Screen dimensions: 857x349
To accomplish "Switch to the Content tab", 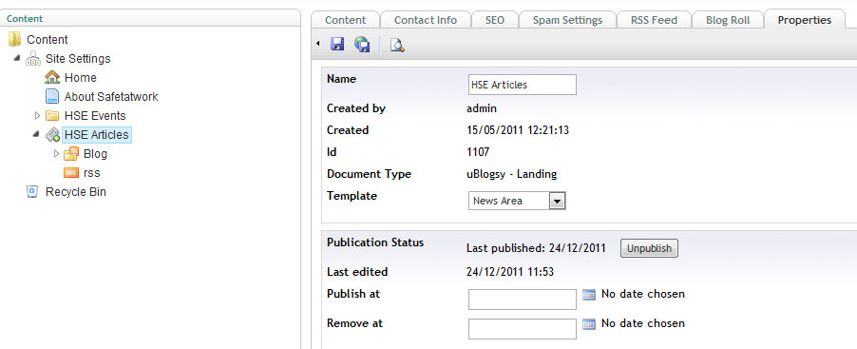I will [x=346, y=20].
